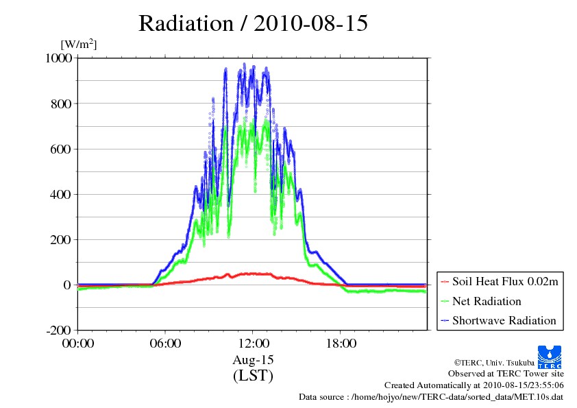Click the y-axis value '800'

click(61, 104)
